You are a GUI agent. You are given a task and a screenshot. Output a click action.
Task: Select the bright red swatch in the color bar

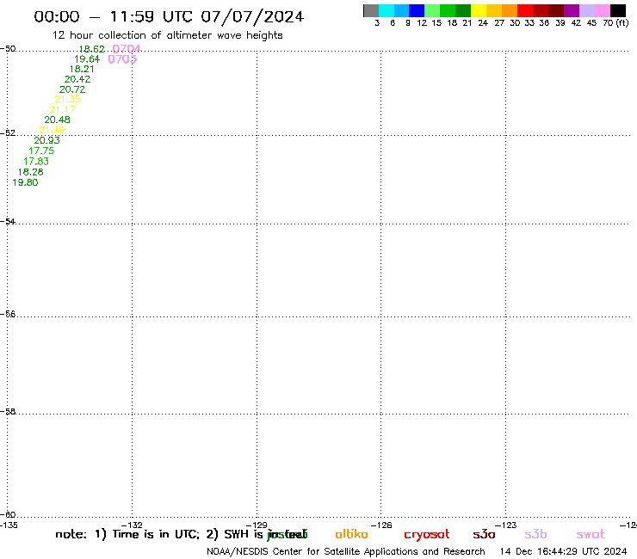[525, 10]
